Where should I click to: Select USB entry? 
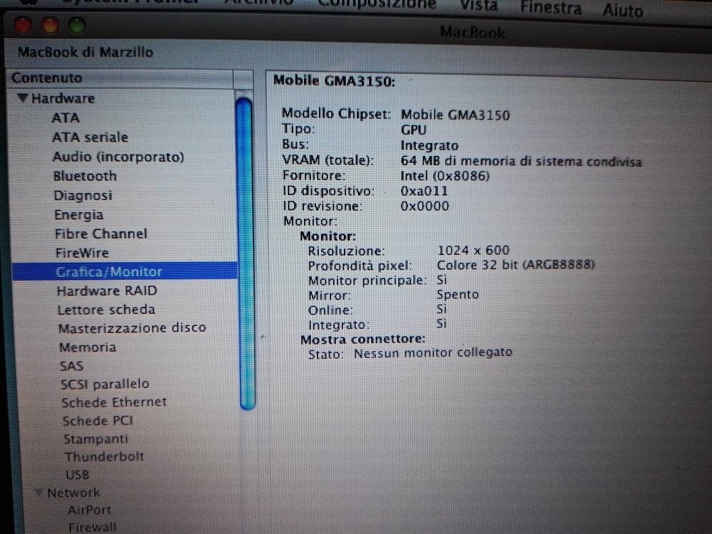coord(77,475)
